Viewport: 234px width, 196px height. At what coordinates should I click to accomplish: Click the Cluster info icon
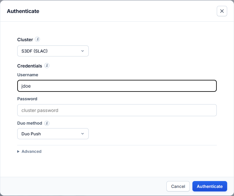tap(37, 39)
